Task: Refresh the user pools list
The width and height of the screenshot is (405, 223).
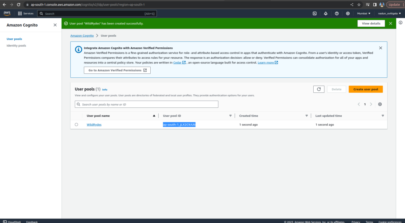Action: click(319, 89)
